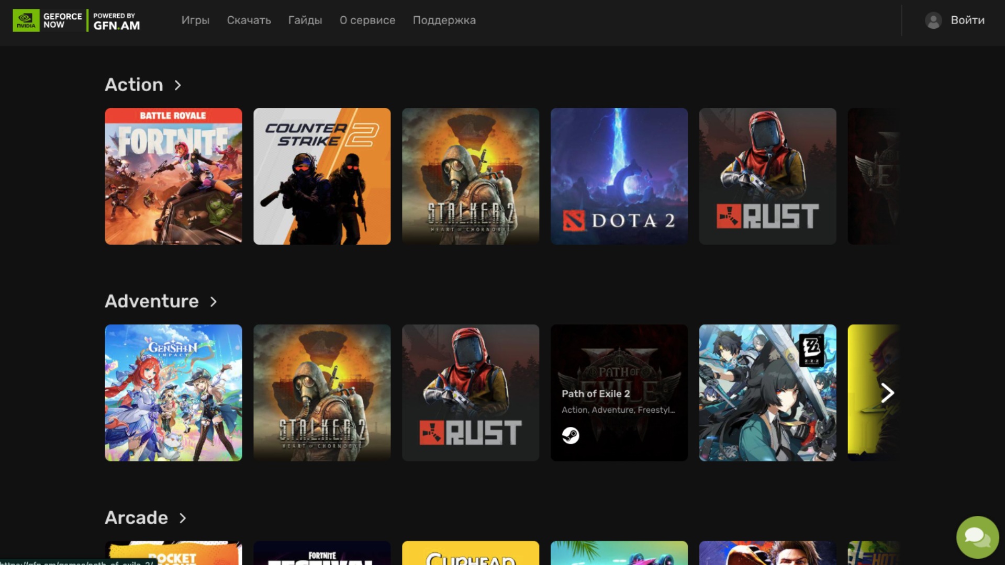This screenshot has height=565, width=1005.
Task: Open Поддержка page
Action: (444, 20)
